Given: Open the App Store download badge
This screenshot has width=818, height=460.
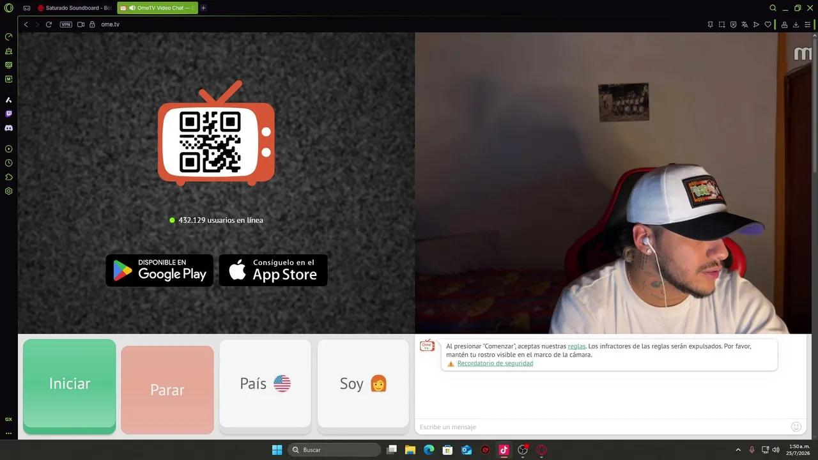Looking at the screenshot, I should click(273, 270).
